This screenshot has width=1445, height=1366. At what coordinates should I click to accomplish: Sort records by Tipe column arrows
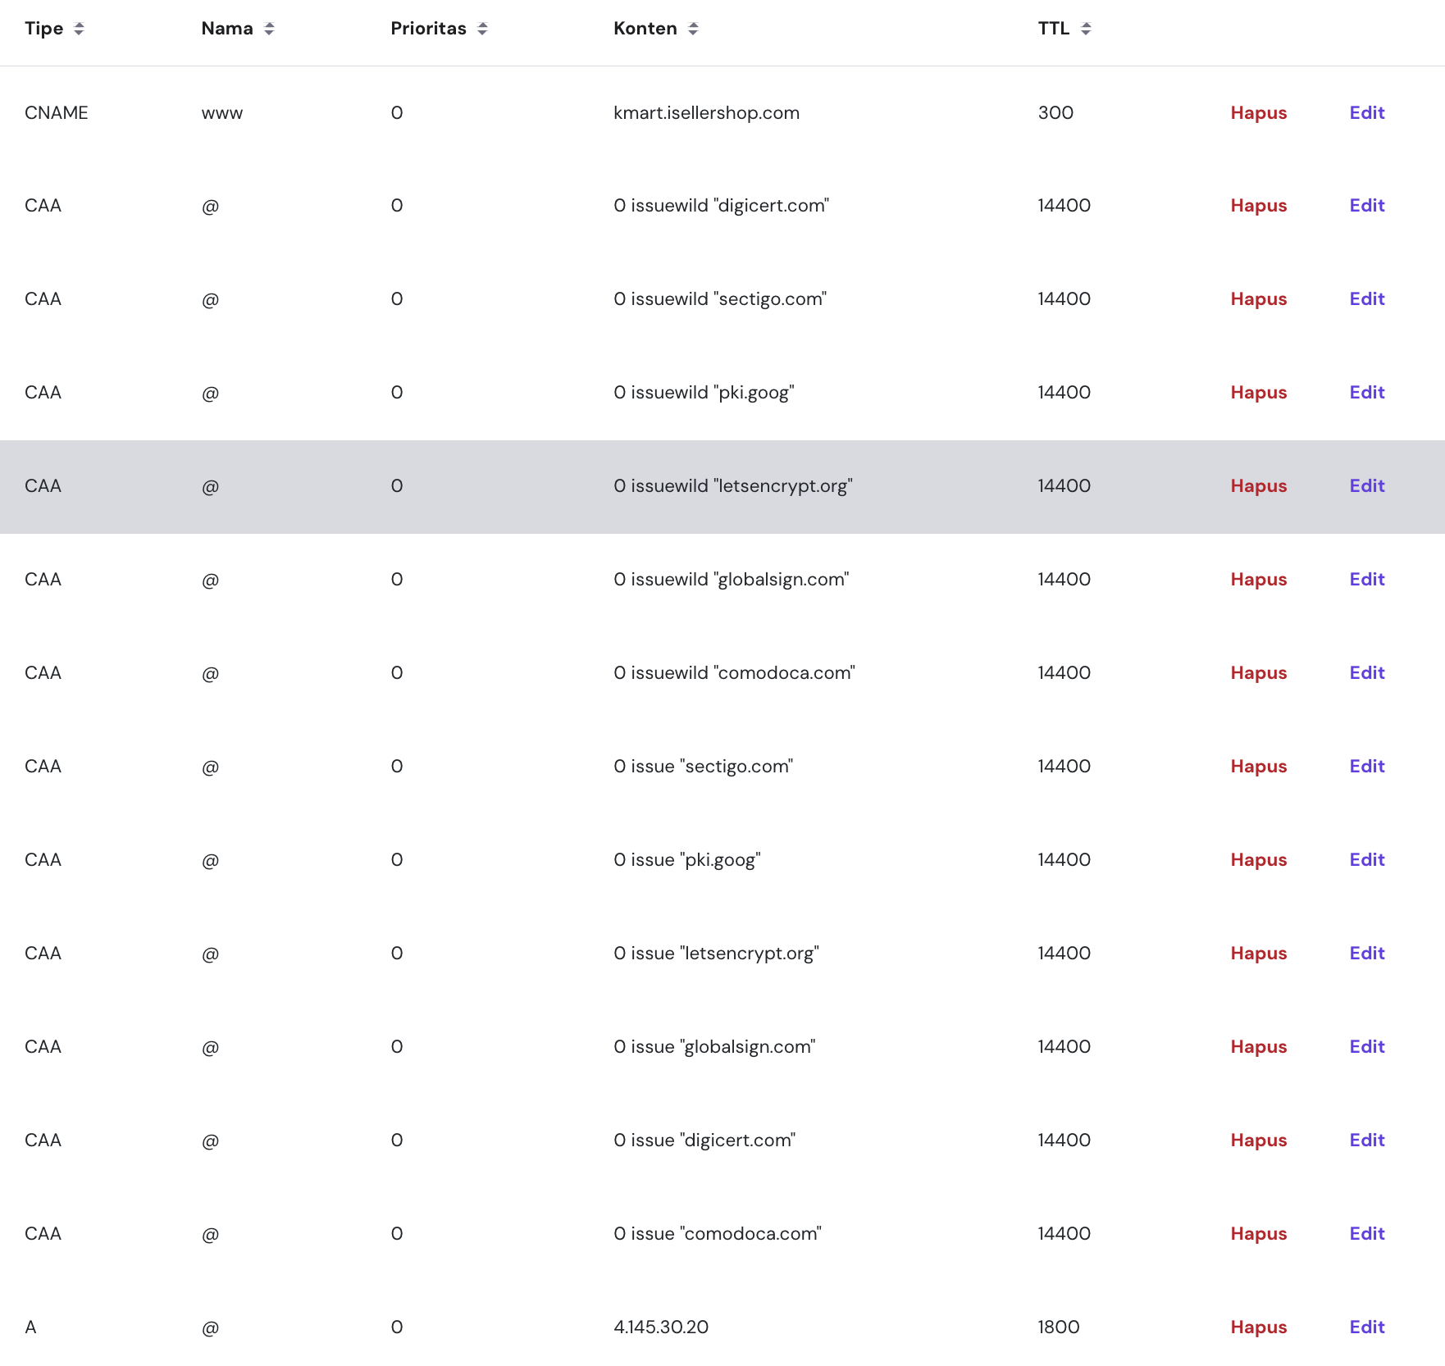79,29
